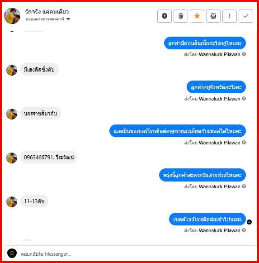
Task: Mark conversation done with checkmark button
Action: point(245,16)
